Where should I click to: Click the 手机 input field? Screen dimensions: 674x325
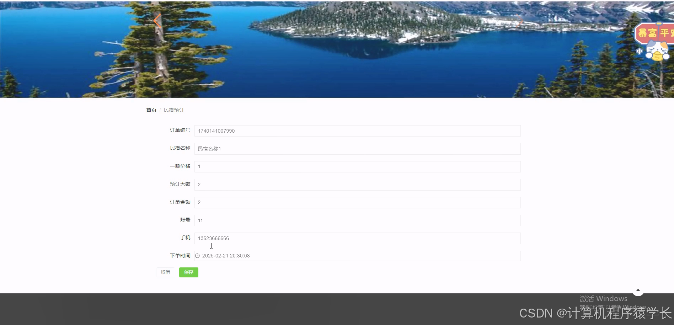click(357, 238)
